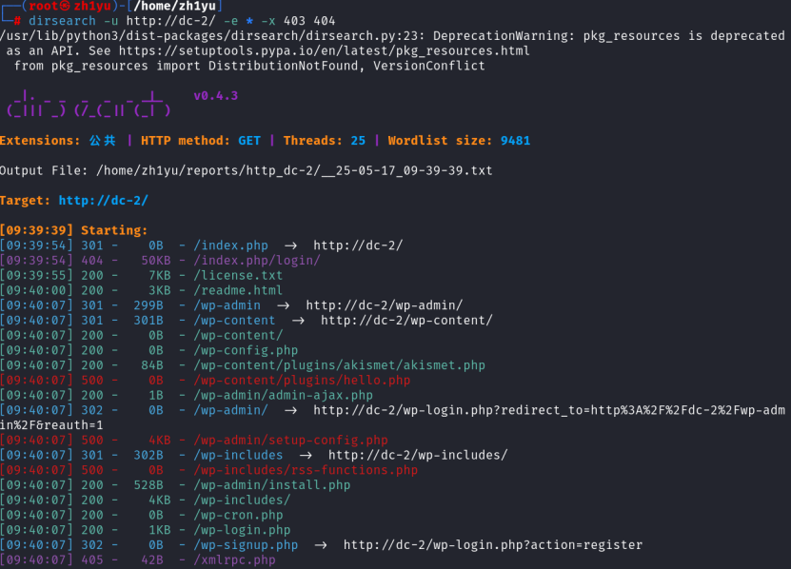Click the dirsearch ASCII art logo
Viewport: 791px width, 569px height.
88,104
